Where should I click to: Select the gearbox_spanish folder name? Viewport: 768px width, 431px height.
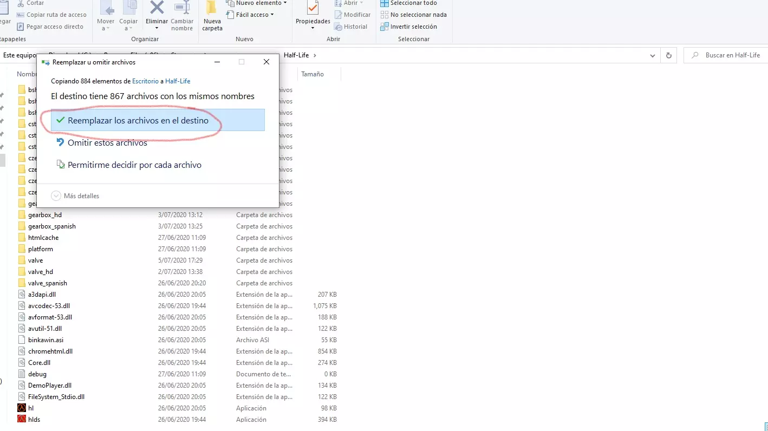(52, 226)
